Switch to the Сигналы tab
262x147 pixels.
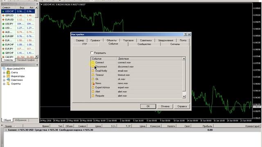(175, 44)
